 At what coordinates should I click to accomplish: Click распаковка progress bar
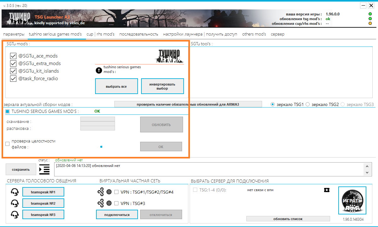pyautogui.click(x=98, y=128)
